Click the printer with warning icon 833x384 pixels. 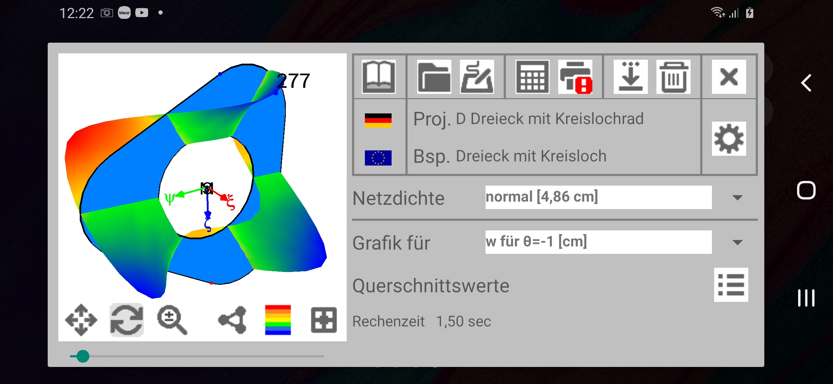pyautogui.click(x=575, y=77)
